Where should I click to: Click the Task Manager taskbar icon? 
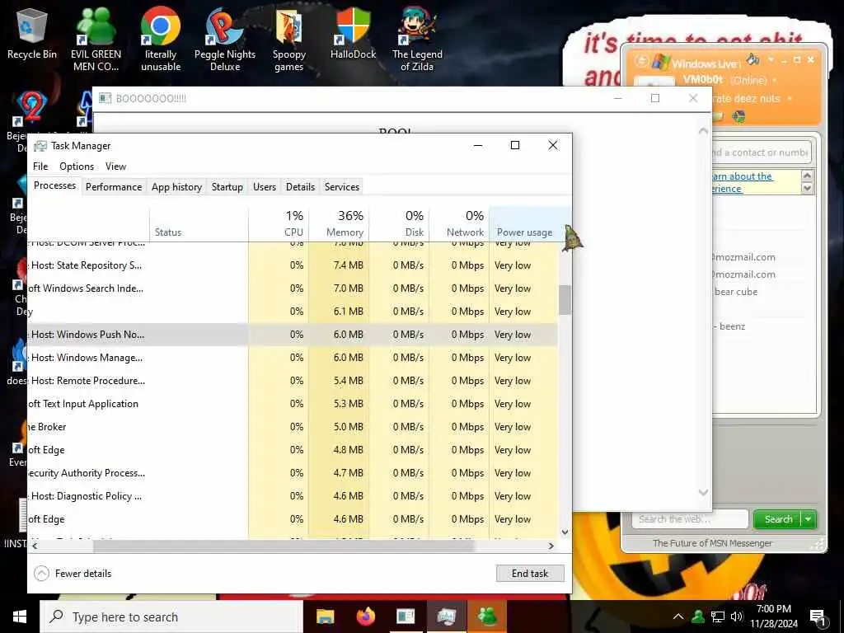click(x=447, y=617)
